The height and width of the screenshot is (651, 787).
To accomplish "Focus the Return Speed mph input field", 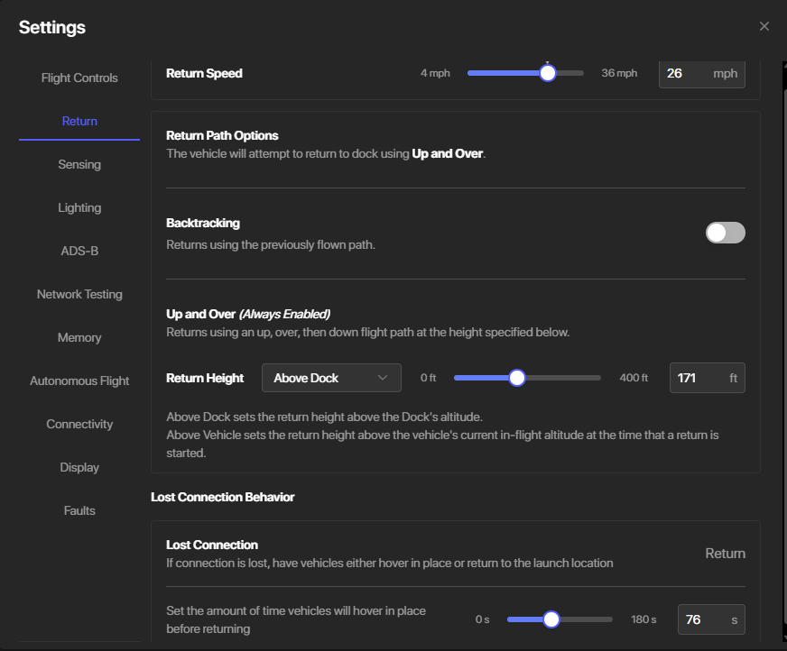I will tap(701, 74).
